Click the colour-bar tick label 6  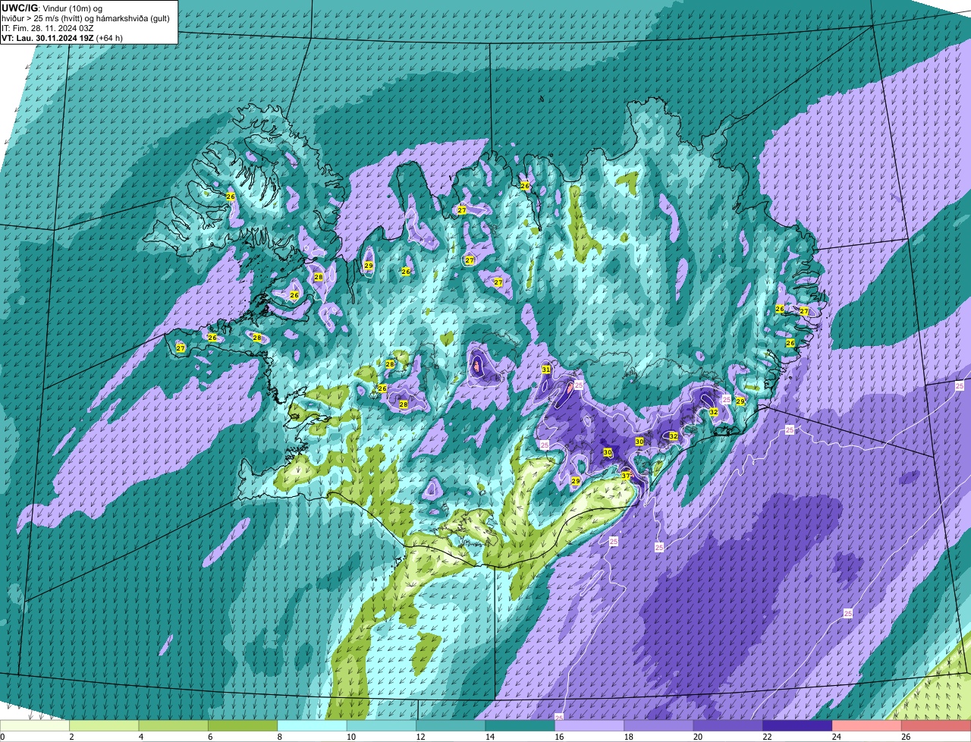coord(210,736)
